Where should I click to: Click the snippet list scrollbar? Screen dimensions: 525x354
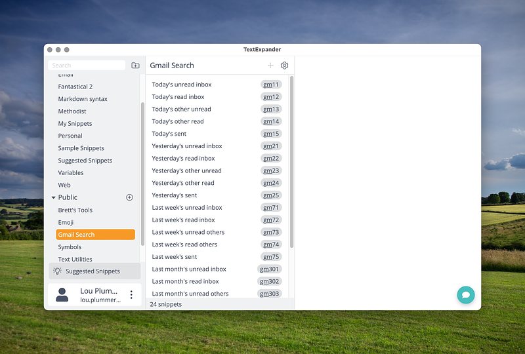(x=291, y=162)
